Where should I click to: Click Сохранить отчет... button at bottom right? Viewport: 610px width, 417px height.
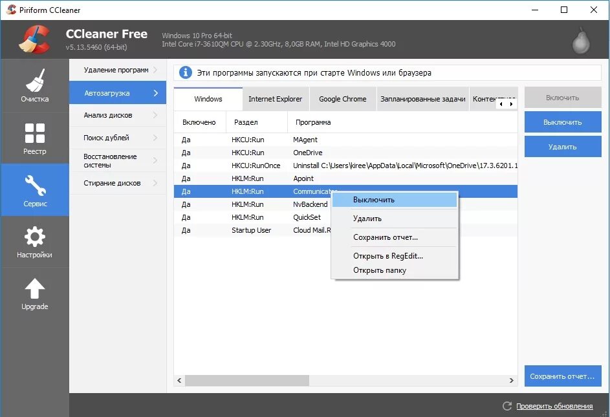[563, 376]
